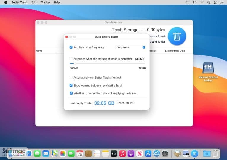
Task: Expand the Every Week frequency dropdown
Action: (130, 47)
